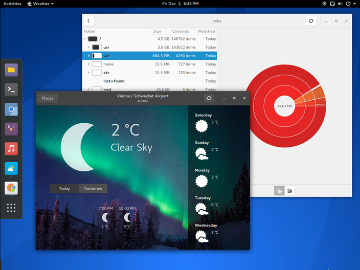360x270 pixels.
Task: Go back in the disk analyzer window
Action: click(88, 21)
